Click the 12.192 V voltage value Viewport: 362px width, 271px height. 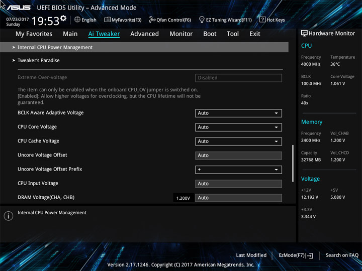pyautogui.click(x=310, y=197)
